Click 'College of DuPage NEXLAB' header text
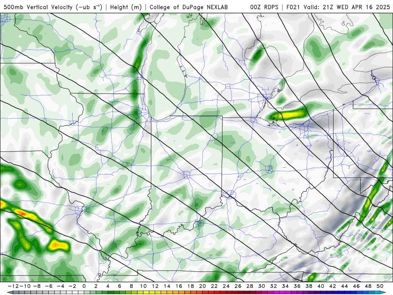 (189, 7)
